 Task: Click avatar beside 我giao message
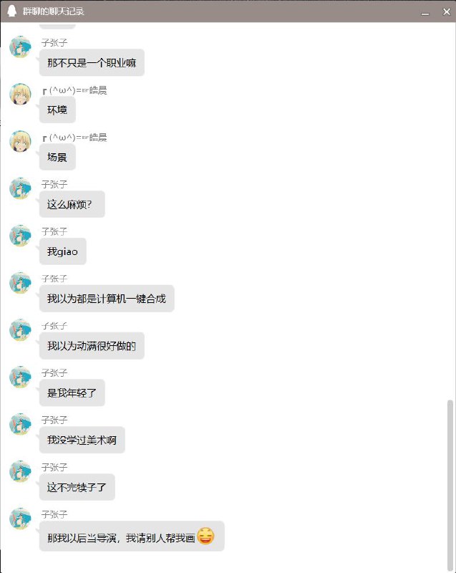(x=20, y=236)
